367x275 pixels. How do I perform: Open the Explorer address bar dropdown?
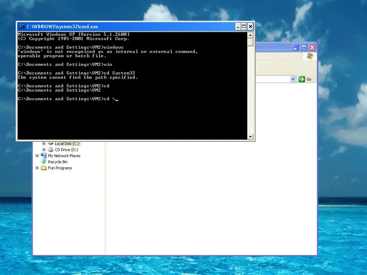click(x=293, y=79)
